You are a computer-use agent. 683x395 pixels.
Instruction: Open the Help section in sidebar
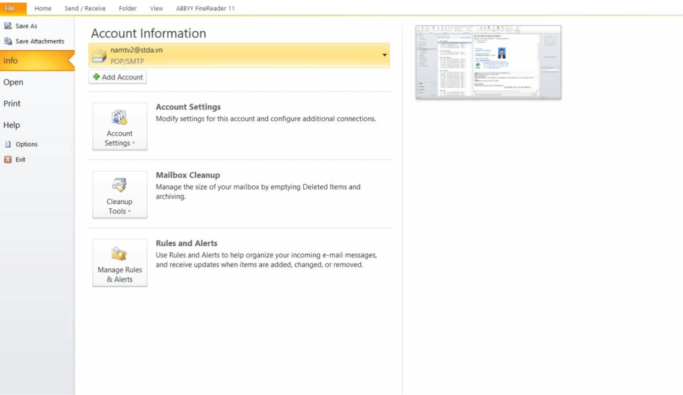pyautogui.click(x=11, y=125)
